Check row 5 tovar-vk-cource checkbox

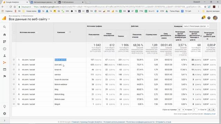(x=14, y=79)
